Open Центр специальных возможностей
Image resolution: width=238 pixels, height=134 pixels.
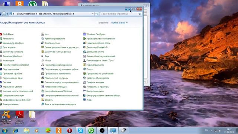(x=60, y=96)
